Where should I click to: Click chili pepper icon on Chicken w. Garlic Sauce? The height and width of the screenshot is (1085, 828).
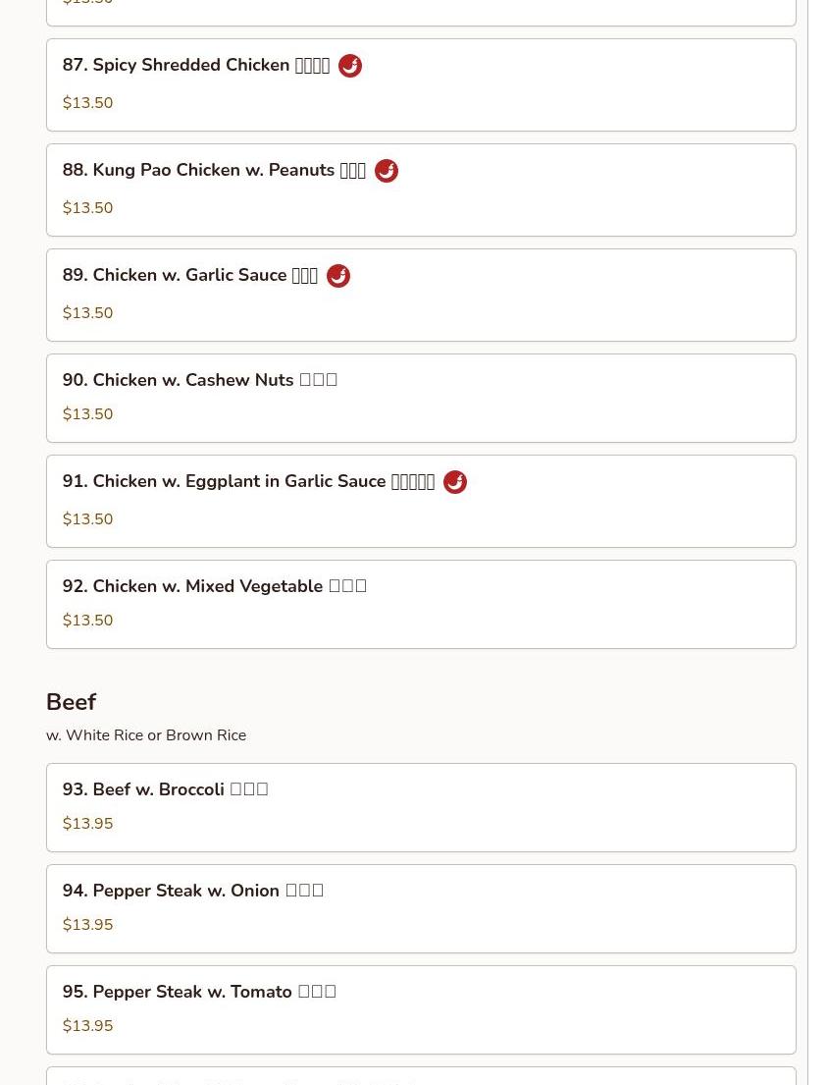338,276
